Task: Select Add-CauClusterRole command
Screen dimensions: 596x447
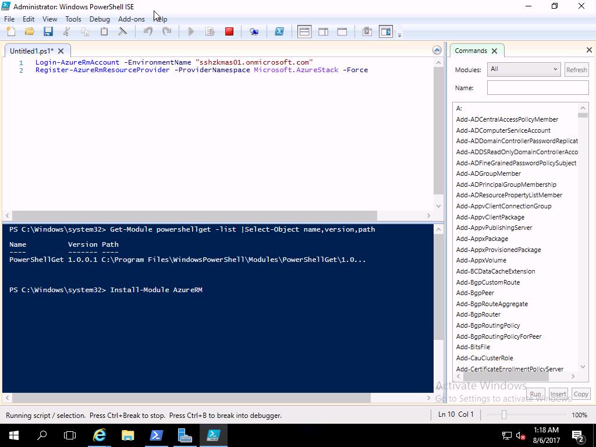Action: [484, 358]
